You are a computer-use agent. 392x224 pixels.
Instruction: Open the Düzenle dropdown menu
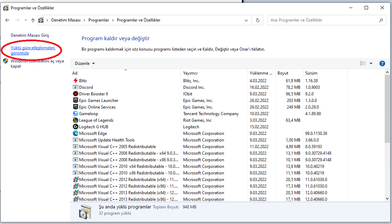85,63
